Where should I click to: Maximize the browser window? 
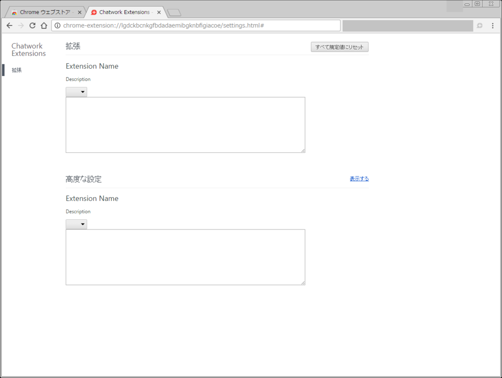coord(477,4)
